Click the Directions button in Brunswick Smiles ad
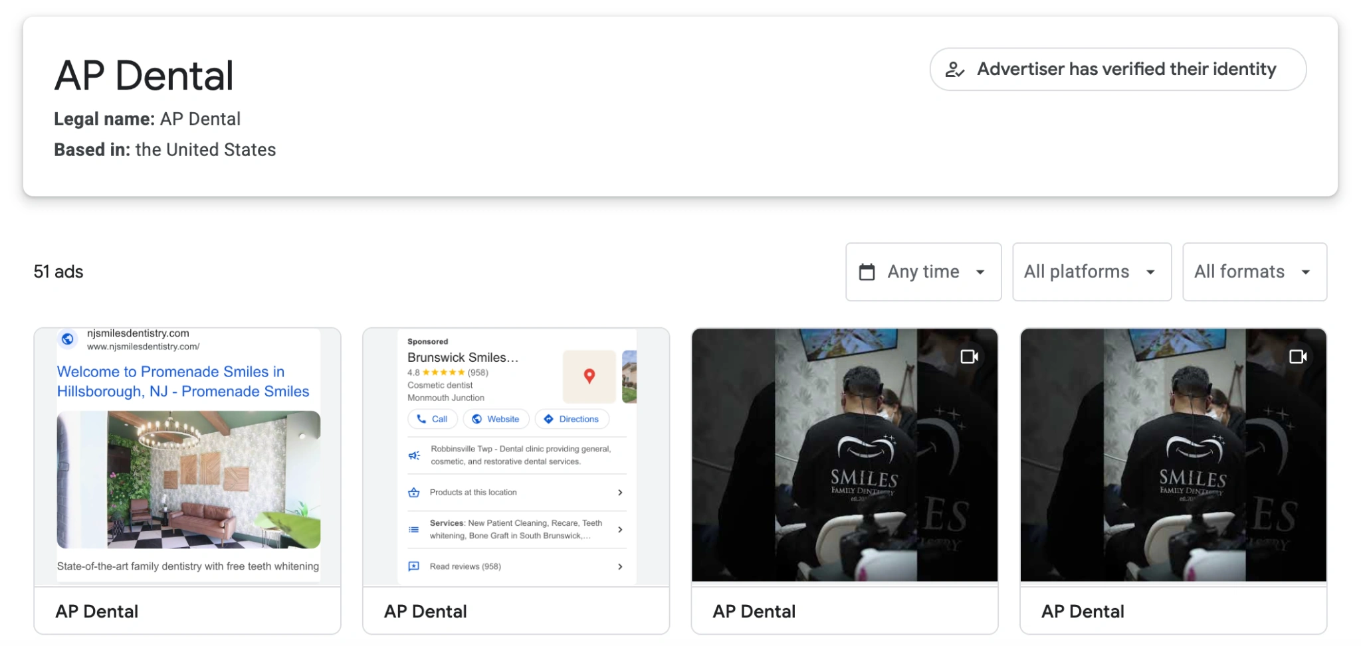This screenshot has height=646, width=1361. (x=572, y=419)
